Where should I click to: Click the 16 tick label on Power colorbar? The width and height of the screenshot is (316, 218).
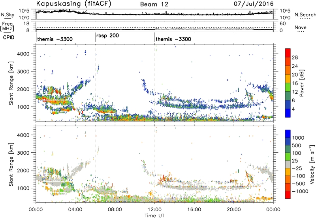click(295, 83)
